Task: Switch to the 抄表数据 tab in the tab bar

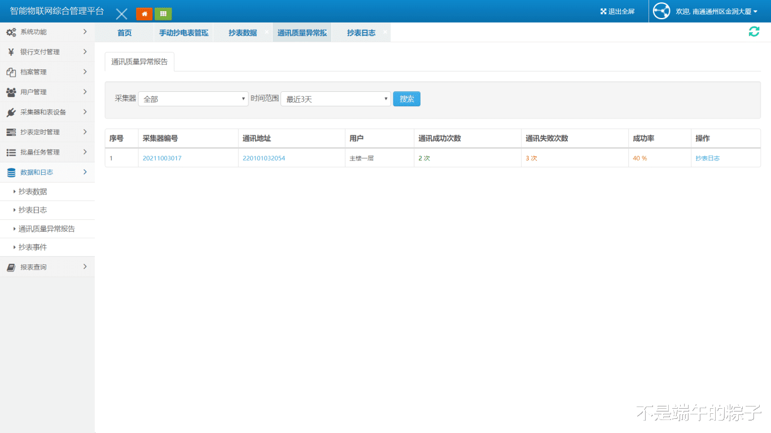Action: (x=243, y=33)
